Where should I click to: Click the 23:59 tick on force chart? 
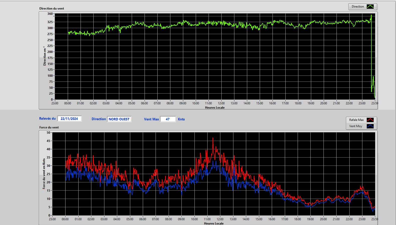(x=375, y=219)
